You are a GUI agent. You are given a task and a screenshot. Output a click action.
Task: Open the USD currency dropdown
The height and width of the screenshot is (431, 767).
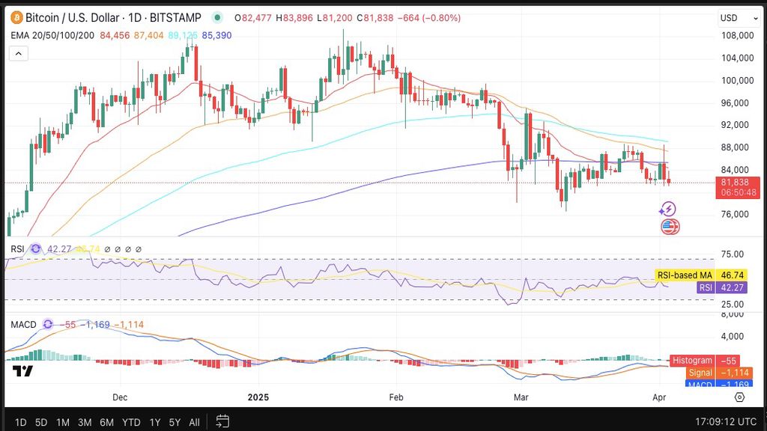coord(739,18)
